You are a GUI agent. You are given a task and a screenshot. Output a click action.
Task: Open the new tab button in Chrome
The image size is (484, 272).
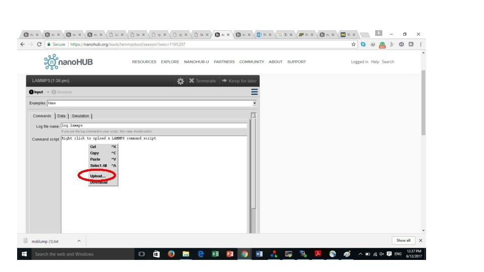pos(365,35)
